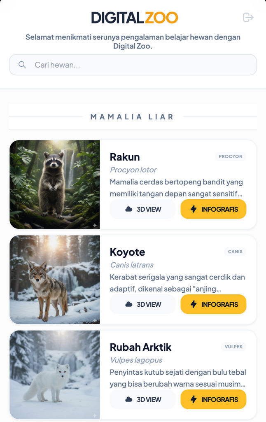Focus the Cari hewan search field

[x=133, y=65]
